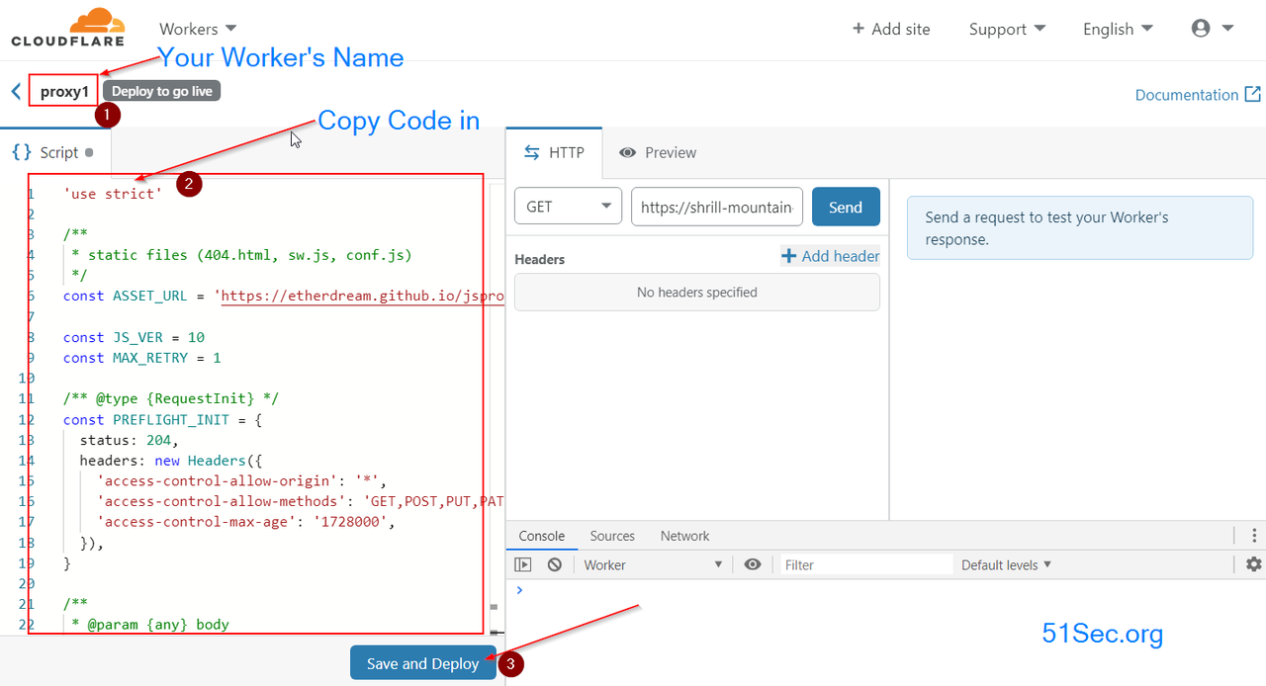Click the HTTP arrows icon
This screenshot has height=686, width=1266.
tap(532, 152)
